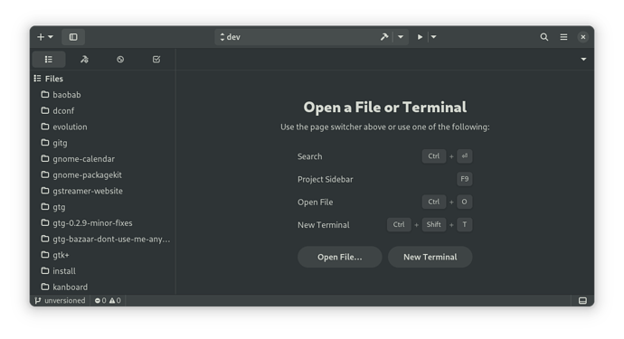Click the Shift key cap

pyautogui.click(x=434, y=224)
